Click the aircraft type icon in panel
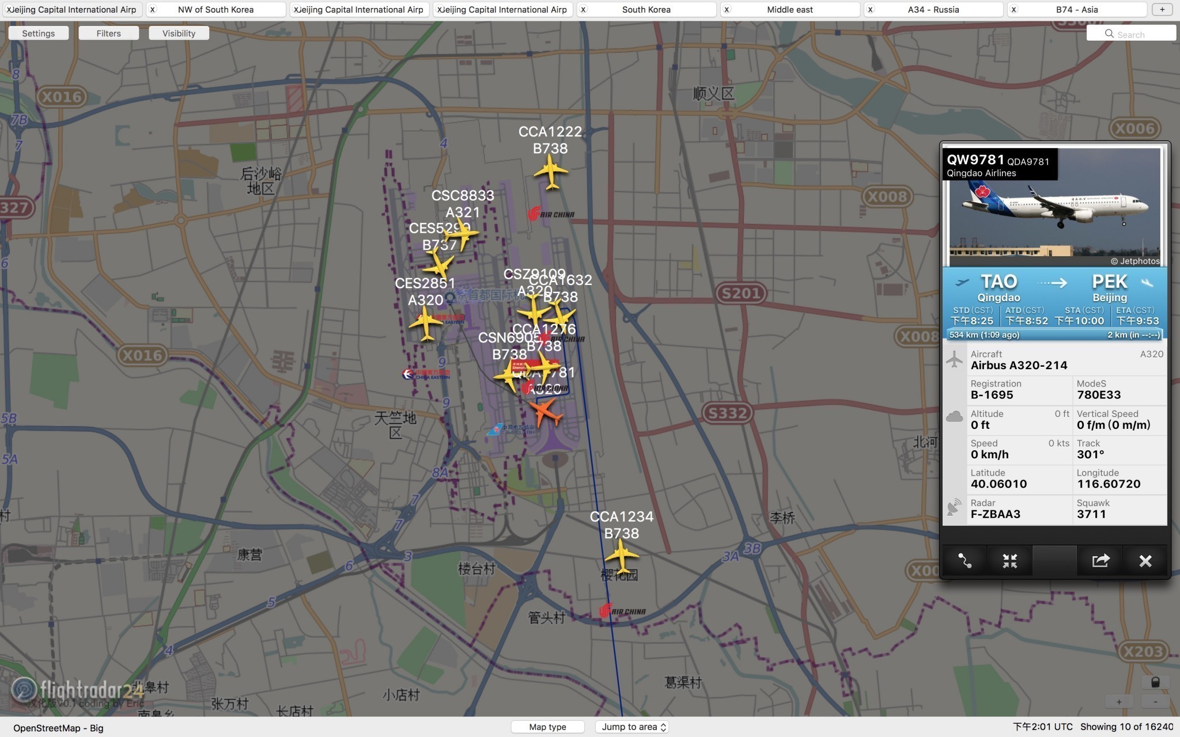 click(955, 359)
